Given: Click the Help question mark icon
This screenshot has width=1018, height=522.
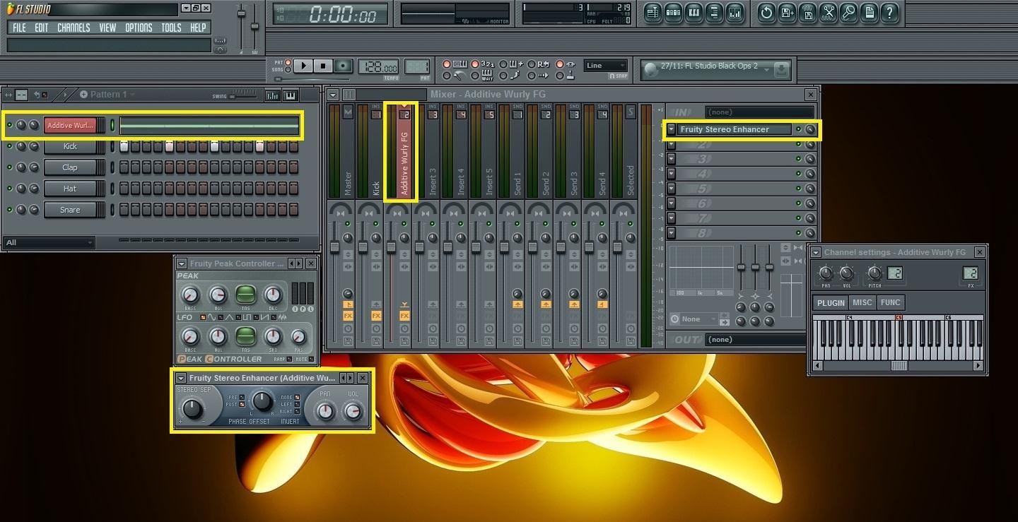Looking at the screenshot, I should 889,13.
